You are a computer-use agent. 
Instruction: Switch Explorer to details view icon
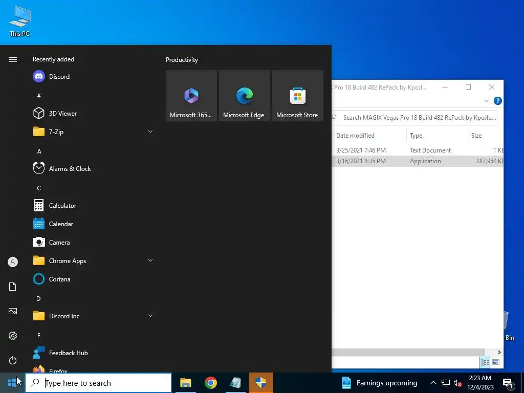click(x=485, y=362)
